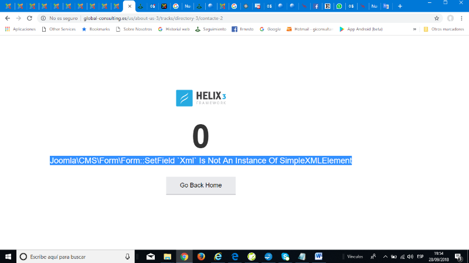Screen dimensions: 469x263
Task: Open Firefox from the taskbar
Action: tap(201, 257)
